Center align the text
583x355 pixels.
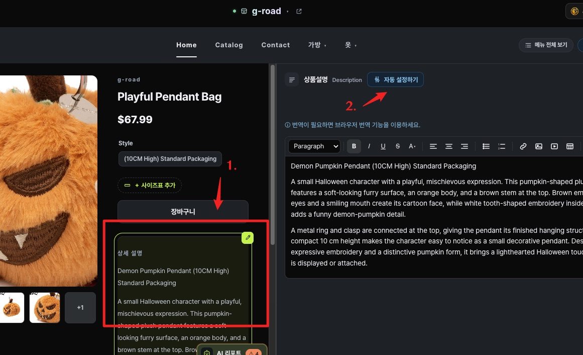pyautogui.click(x=449, y=146)
